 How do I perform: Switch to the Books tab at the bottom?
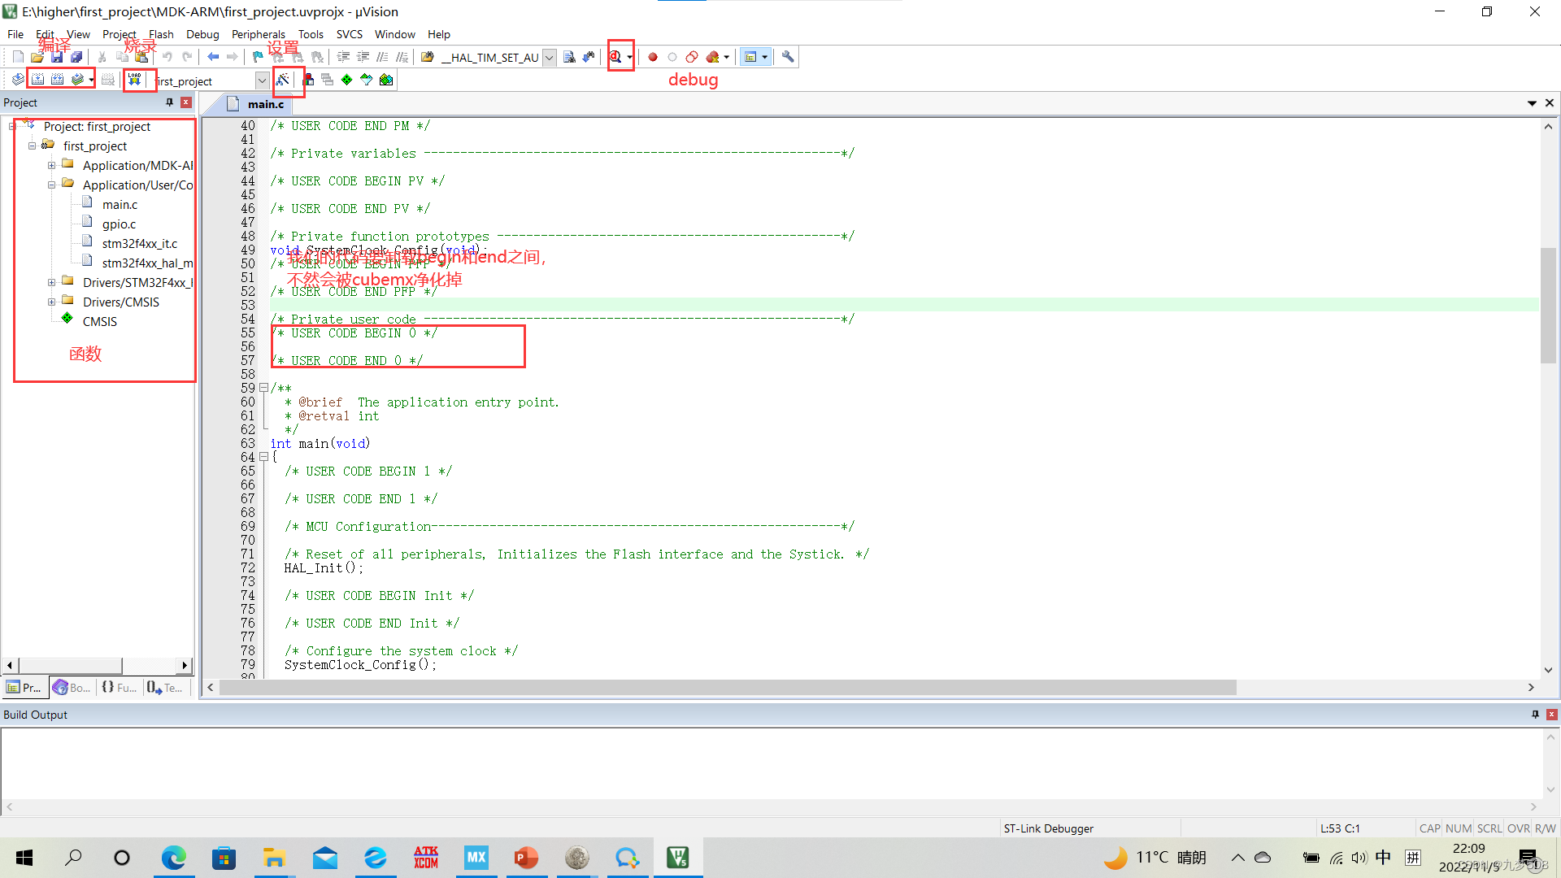tap(72, 688)
